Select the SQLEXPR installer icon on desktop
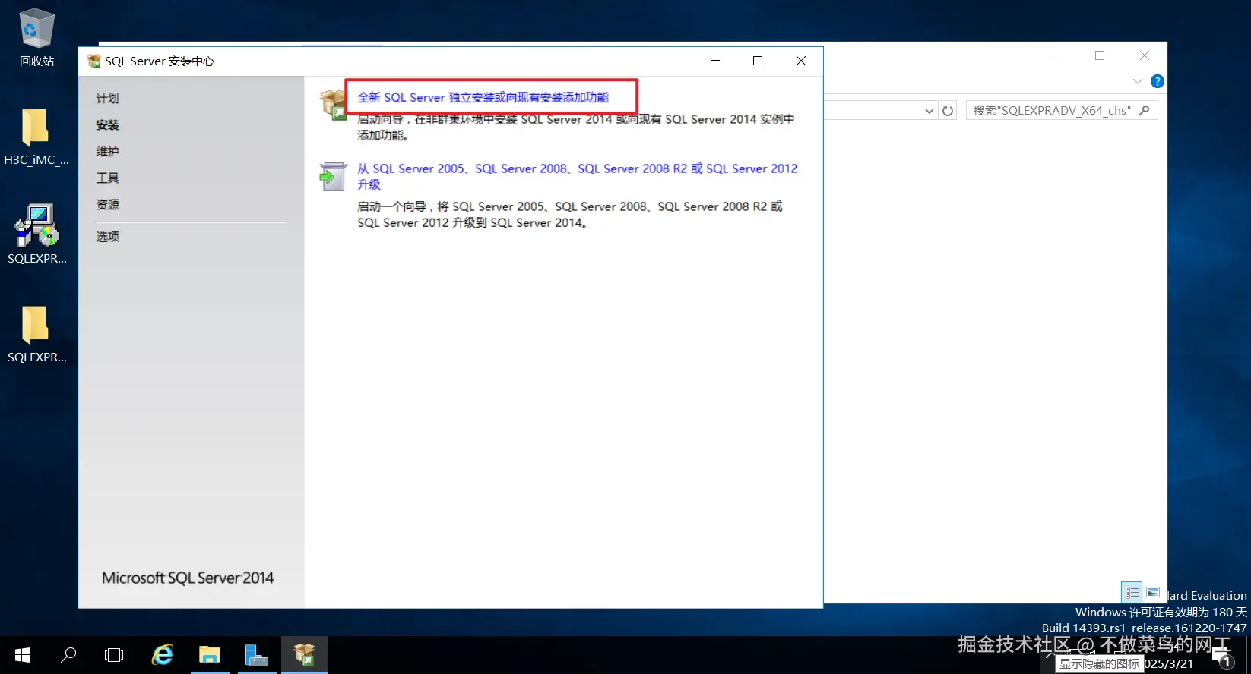 coord(36,234)
